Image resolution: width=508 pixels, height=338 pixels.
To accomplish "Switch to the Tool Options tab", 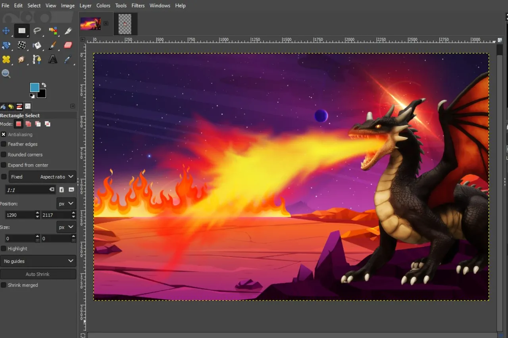I will (x=3, y=106).
